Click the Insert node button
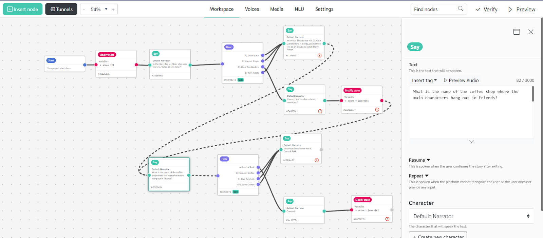The height and width of the screenshot is (238, 543). [23, 9]
